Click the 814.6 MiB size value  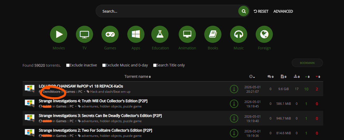(283, 133)
